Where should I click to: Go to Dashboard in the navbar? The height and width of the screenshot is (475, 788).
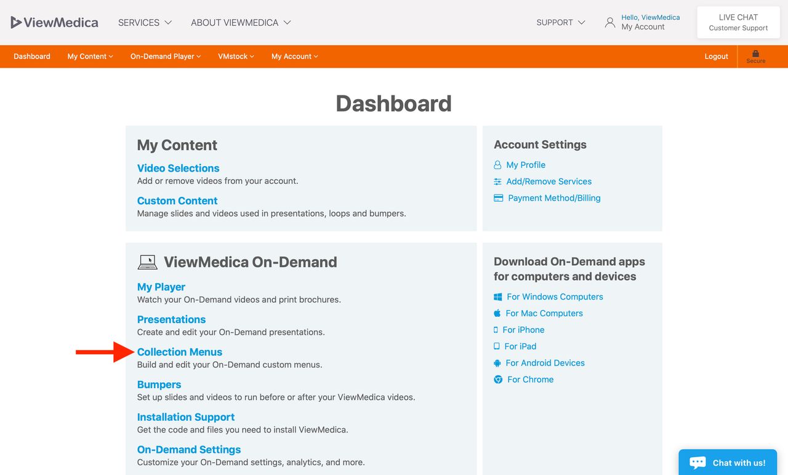(x=32, y=56)
